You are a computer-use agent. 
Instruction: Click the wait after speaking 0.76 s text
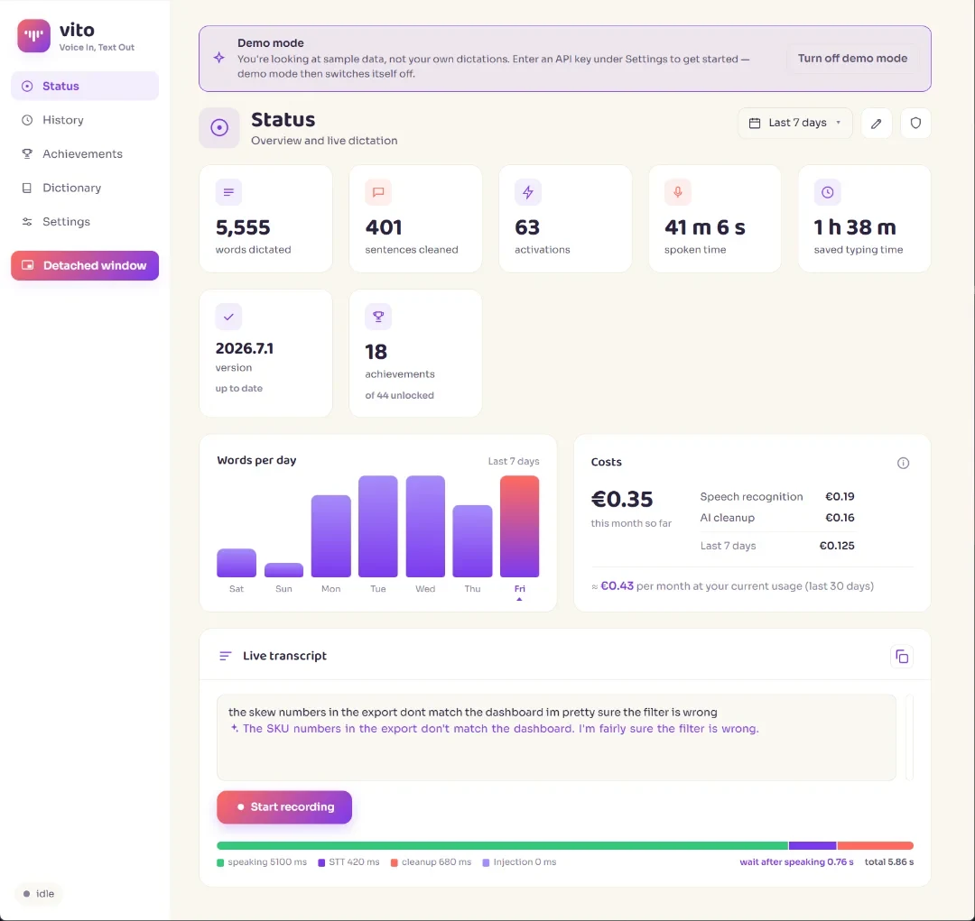point(796,862)
